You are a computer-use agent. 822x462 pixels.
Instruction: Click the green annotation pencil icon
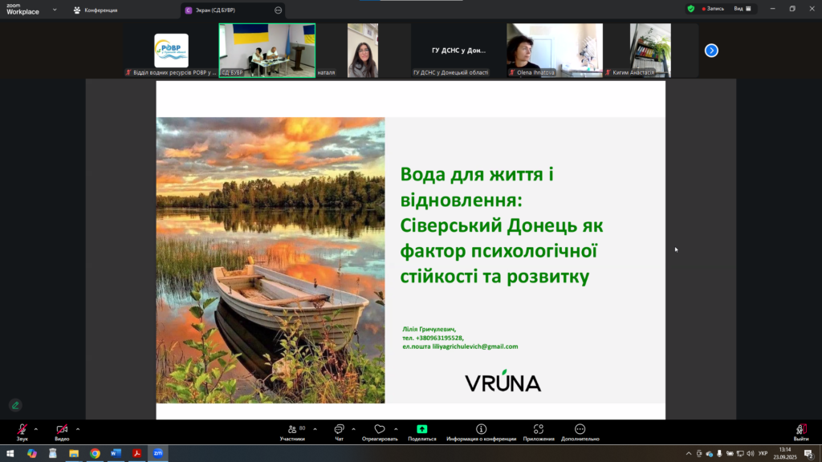point(14,405)
